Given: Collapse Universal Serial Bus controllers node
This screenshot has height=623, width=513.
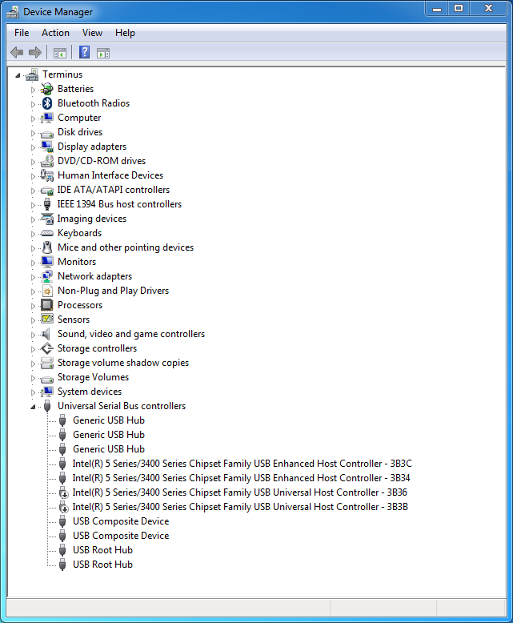Looking at the screenshot, I should [x=34, y=407].
